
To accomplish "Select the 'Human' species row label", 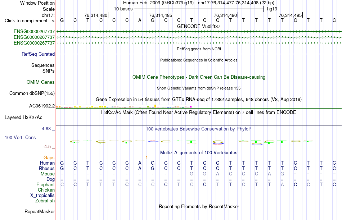I will [x=47, y=163].
